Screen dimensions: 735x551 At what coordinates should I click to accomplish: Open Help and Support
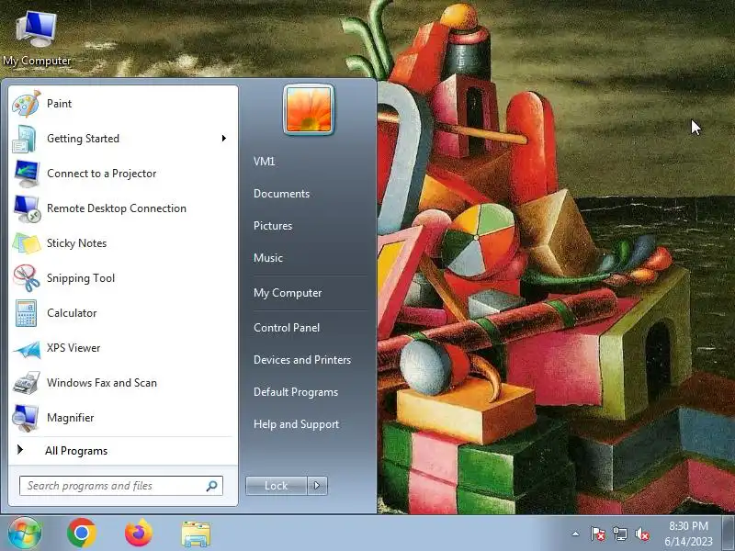[x=296, y=424]
